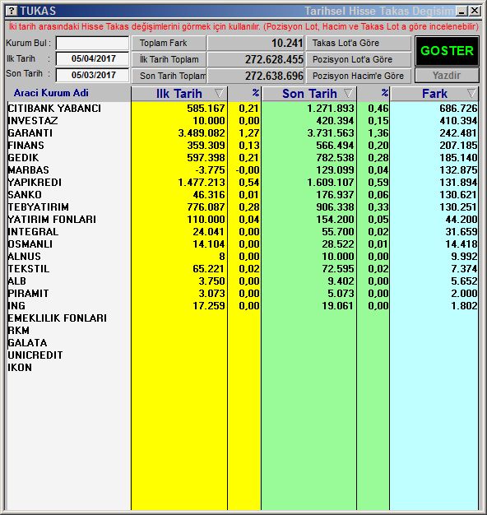Select Pozisyon Hacim'e Göre view
This screenshot has height=515, width=487.
[359, 76]
